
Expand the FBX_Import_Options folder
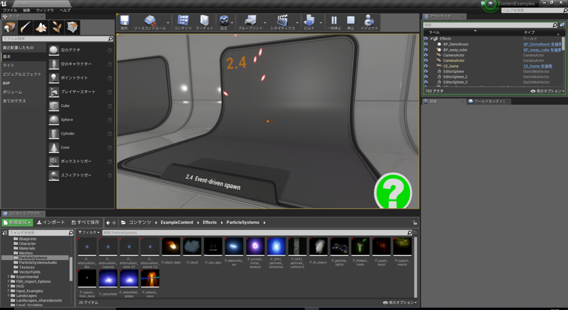tap(9, 281)
